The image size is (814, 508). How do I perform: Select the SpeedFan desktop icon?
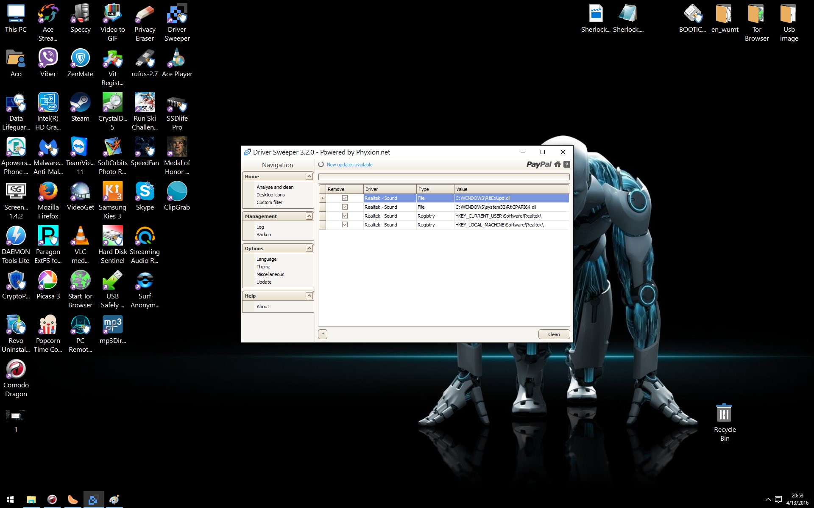pyautogui.click(x=145, y=152)
